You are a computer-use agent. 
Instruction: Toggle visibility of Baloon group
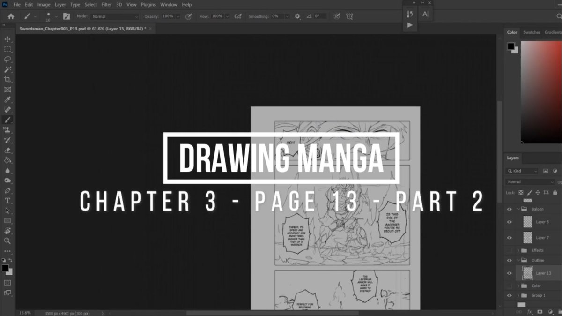coord(510,209)
